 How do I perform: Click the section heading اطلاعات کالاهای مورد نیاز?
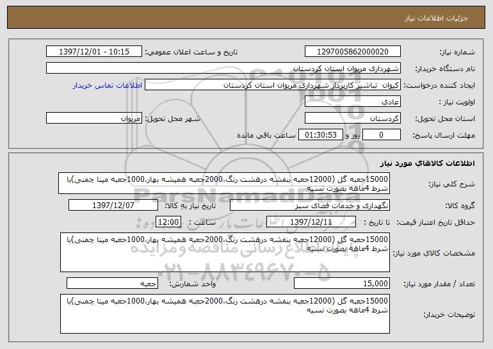427,163
